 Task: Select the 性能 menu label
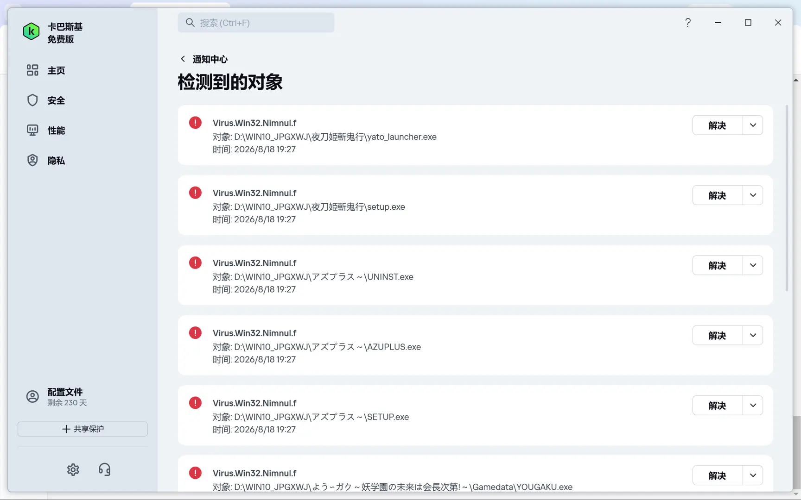coord(56,131)
